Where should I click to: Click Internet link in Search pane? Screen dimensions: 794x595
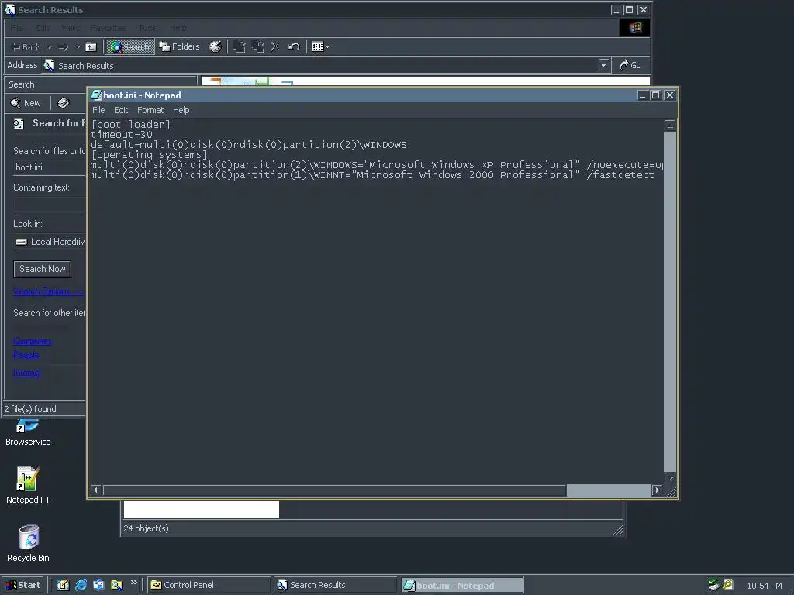tap(27, 373)
